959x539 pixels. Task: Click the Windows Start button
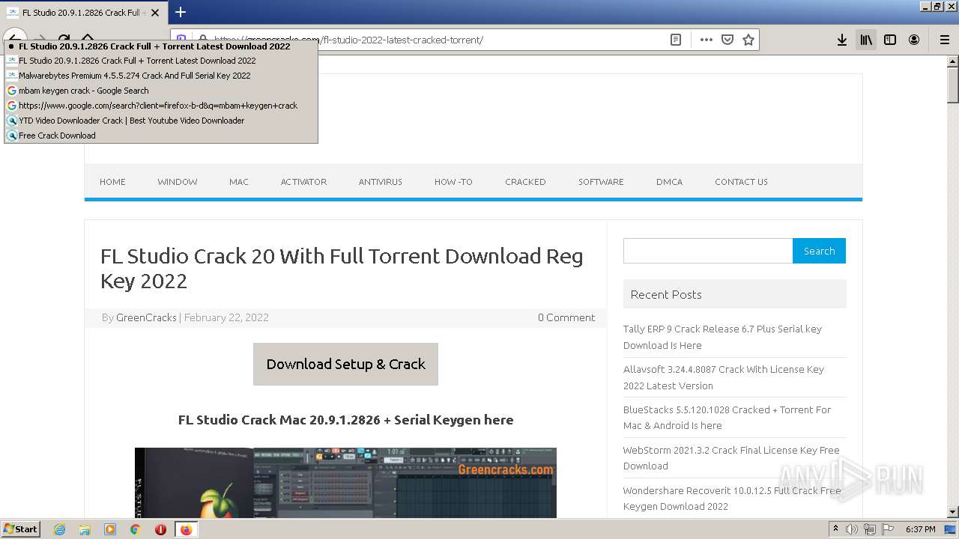(21, 529)
